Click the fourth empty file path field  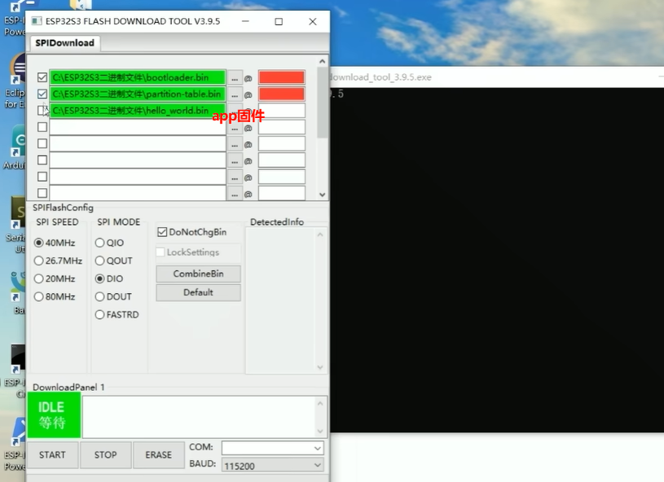coord(138,127)
